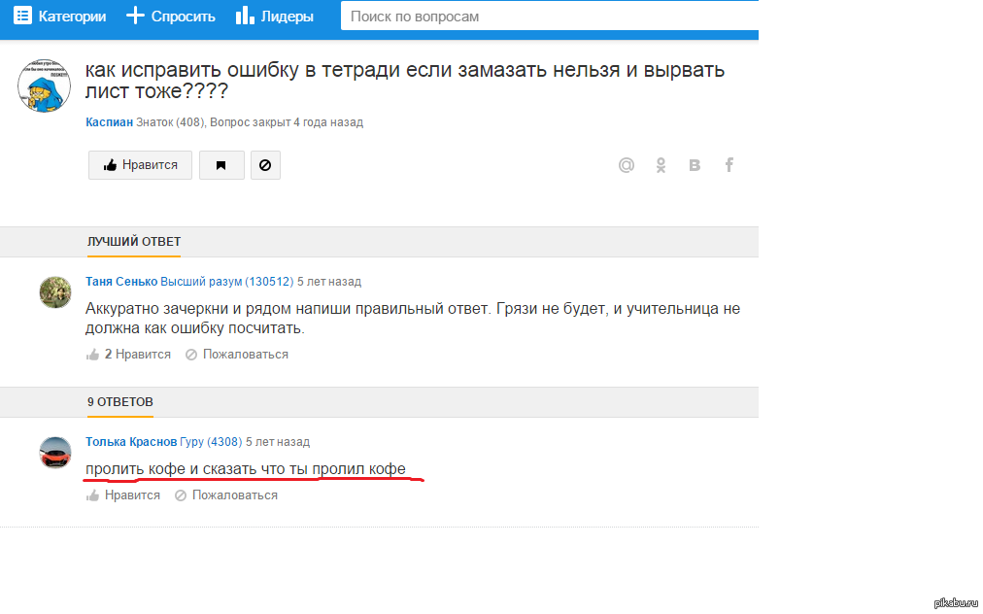
Task: Open Каспиан author profile link
Action: [109, 122]
